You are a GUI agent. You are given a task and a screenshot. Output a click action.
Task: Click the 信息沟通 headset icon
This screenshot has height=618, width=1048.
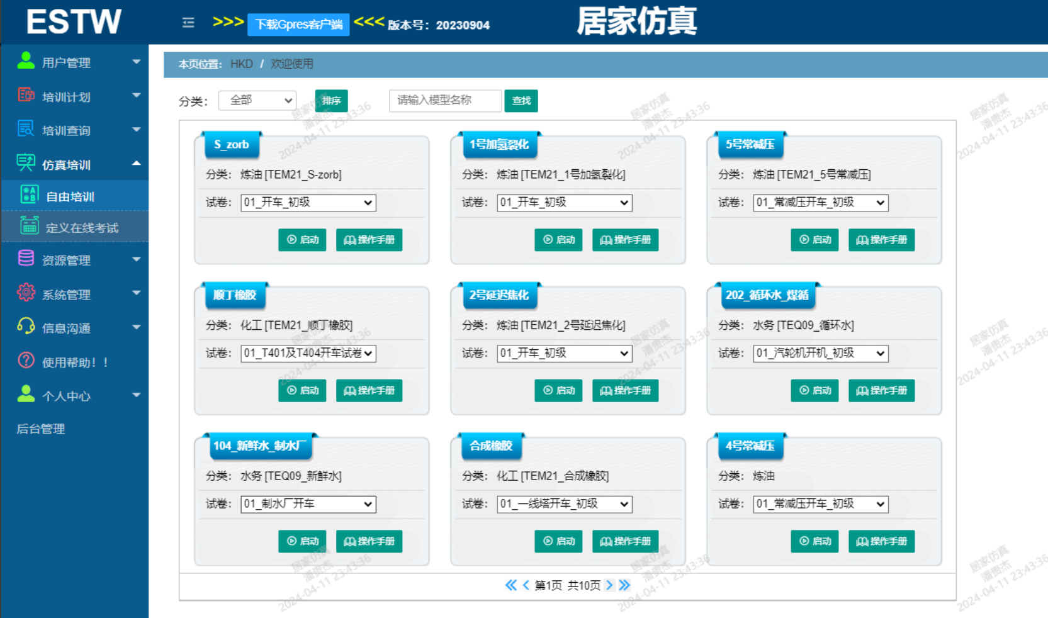coord(25,327)
